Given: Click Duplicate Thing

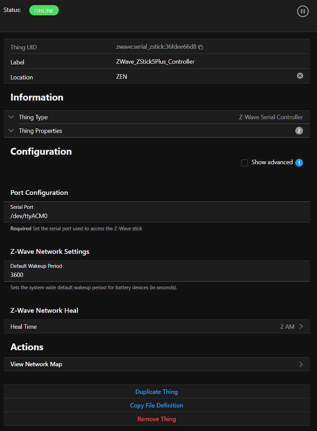Looking at the screenshot, I should pyautogui.click(x=156, y=391).
